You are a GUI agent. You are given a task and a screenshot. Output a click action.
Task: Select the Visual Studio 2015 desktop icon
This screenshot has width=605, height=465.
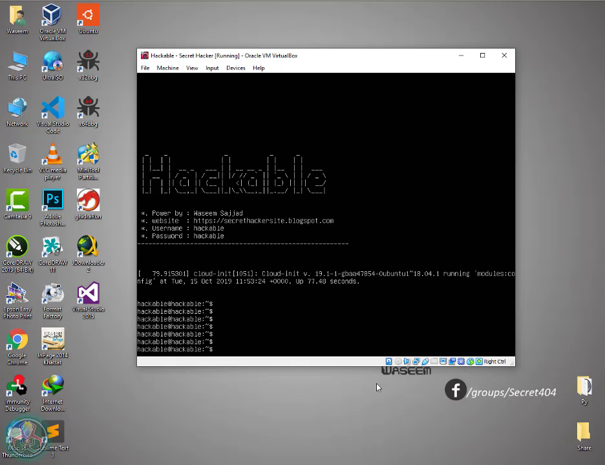point(89,300)
